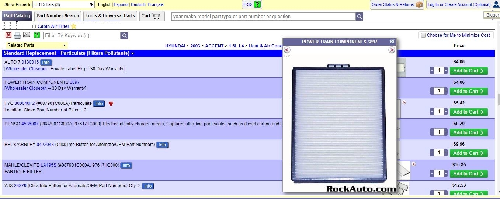Open the currency dropdown US Dollars
Screen dimensions: 500x199
(x=64, y=4)
